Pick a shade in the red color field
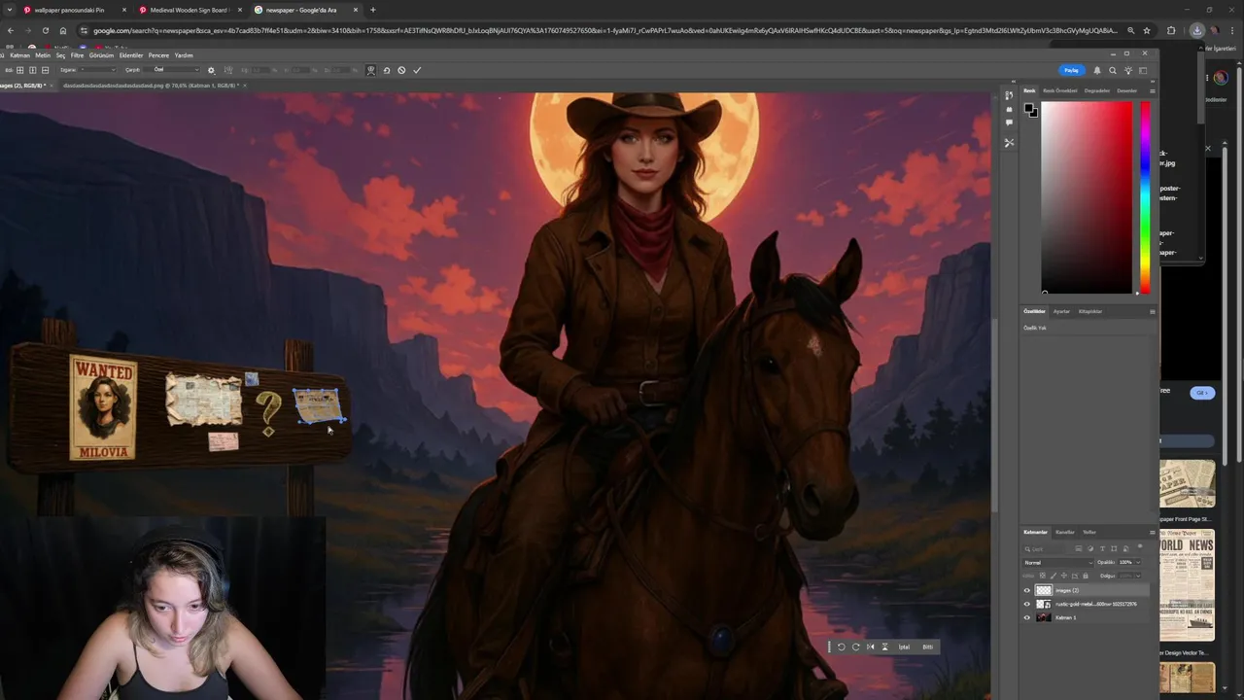 tap(1087, 196)
